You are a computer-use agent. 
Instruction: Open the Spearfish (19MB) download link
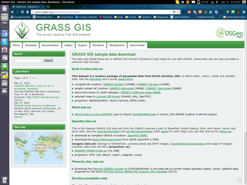click(x=137, y=135)
